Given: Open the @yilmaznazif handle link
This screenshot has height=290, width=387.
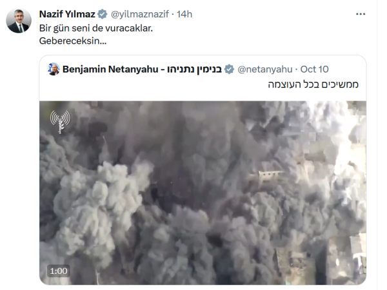Looking at the screenshot, I should (x=140, y=14).
